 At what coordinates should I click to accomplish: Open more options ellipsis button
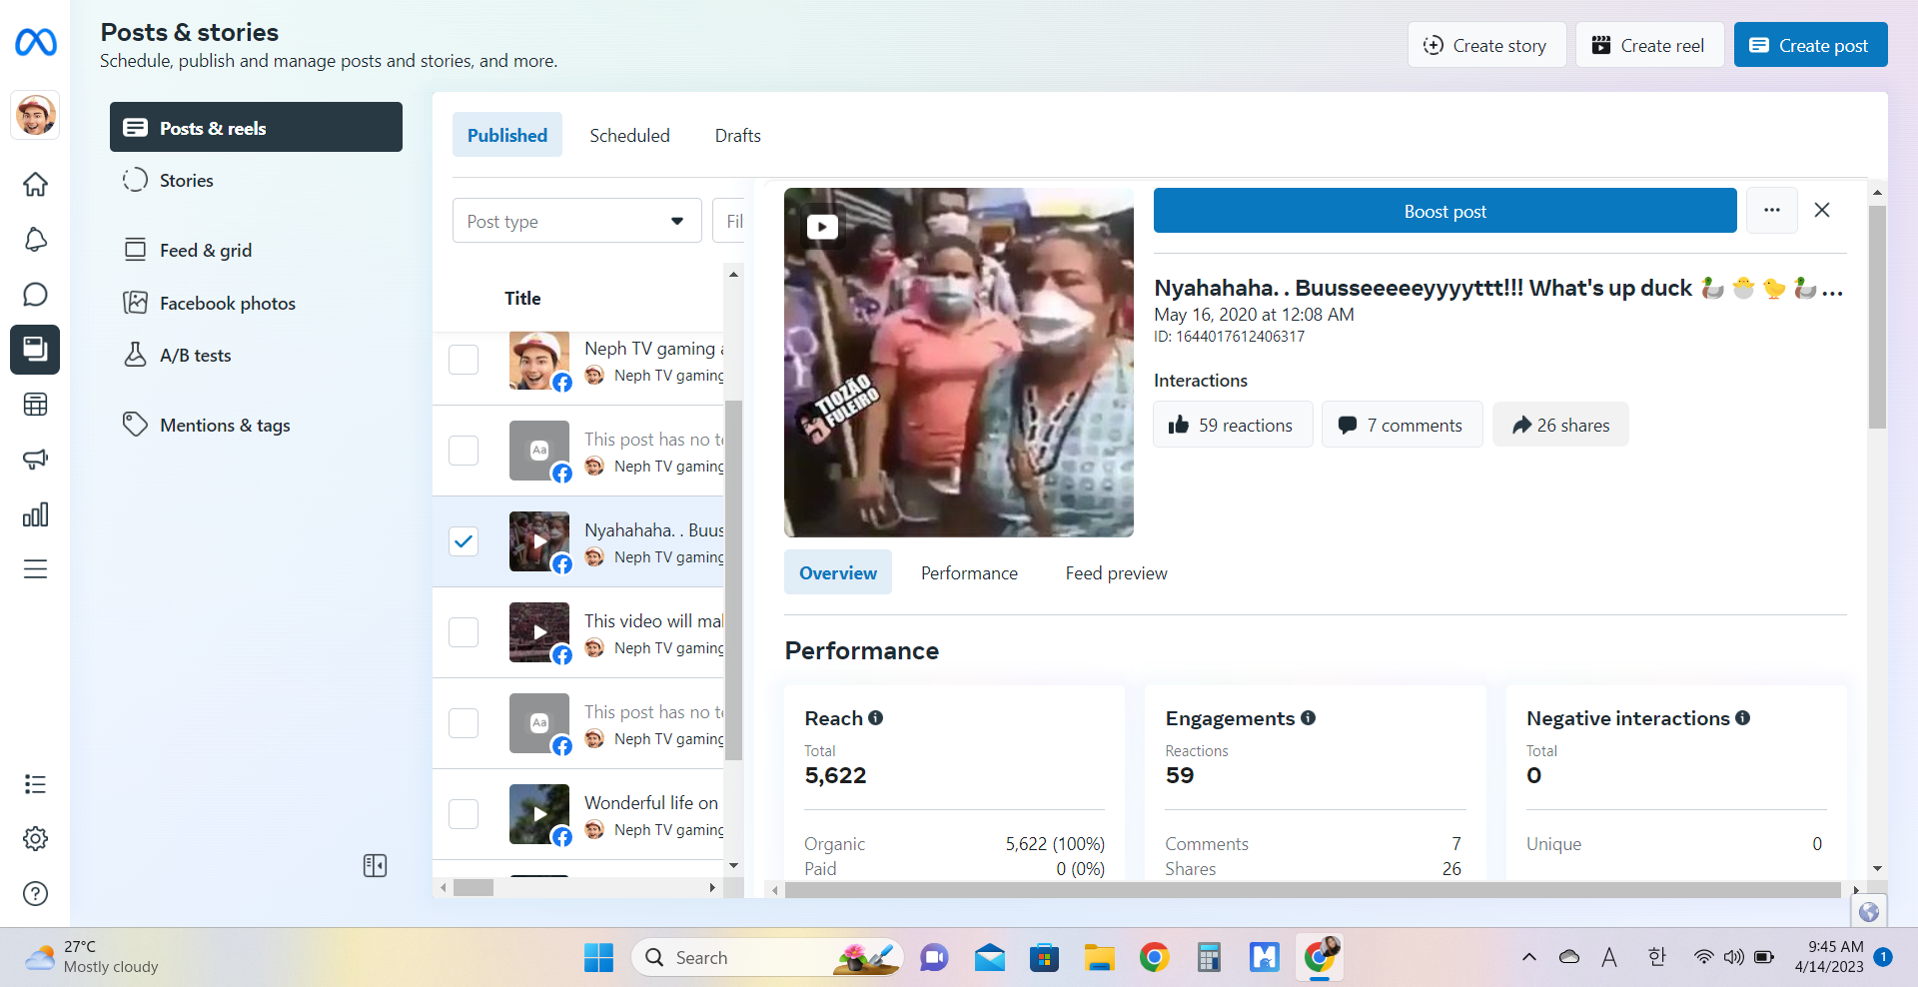click(x=1772, y=211)
